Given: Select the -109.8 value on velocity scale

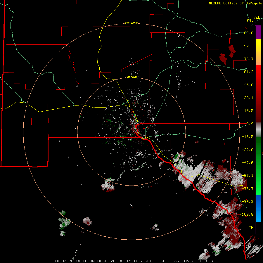Looking at the screenshot, I should pyautogui.click(x=247, y=214).
